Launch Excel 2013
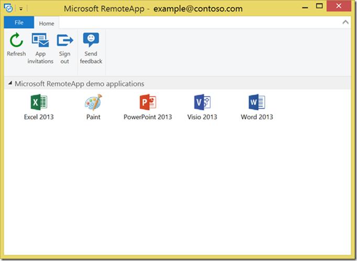The image size is (357, 261). (39, 107)
